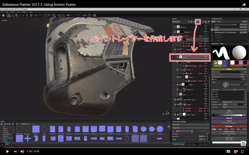The height and width of the screenshot is (155, 249).
Task: Toggle the 3D cube perspective view icon
Action: pos(63,15)
